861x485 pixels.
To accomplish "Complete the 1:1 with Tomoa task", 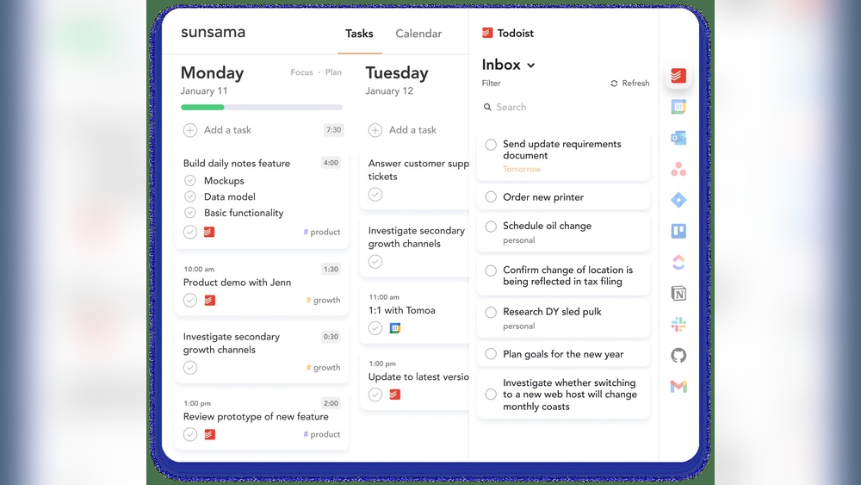I will pos(375,328).
